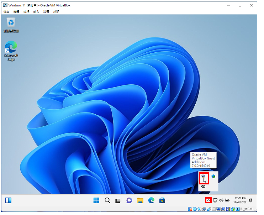
Task: Click the optical disc status icon
Action: 195,209
